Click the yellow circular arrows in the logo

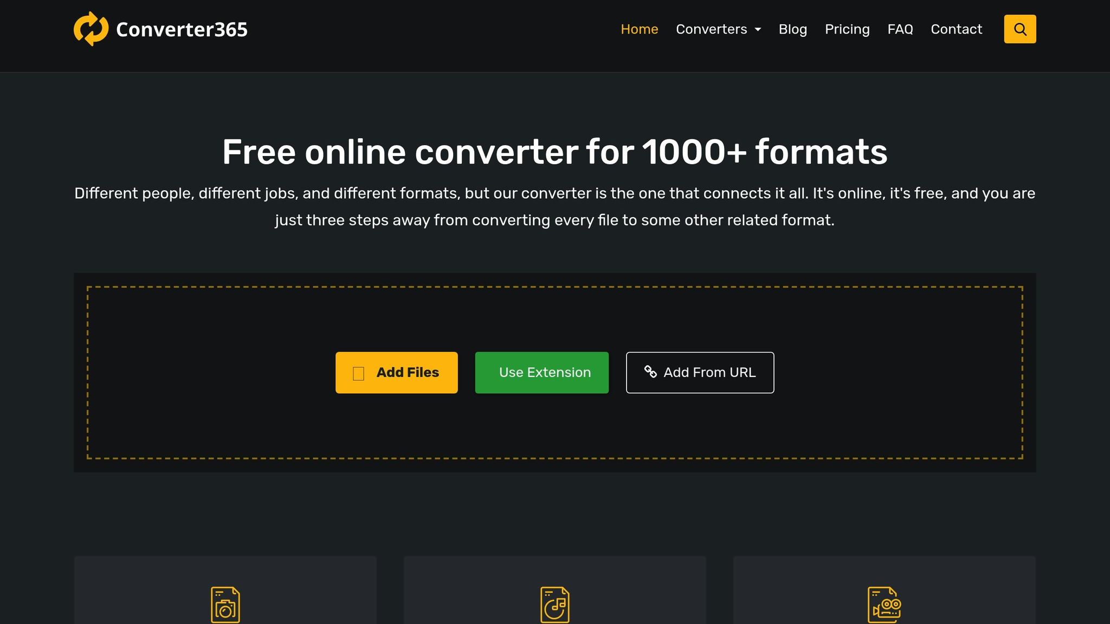(90, 28)
